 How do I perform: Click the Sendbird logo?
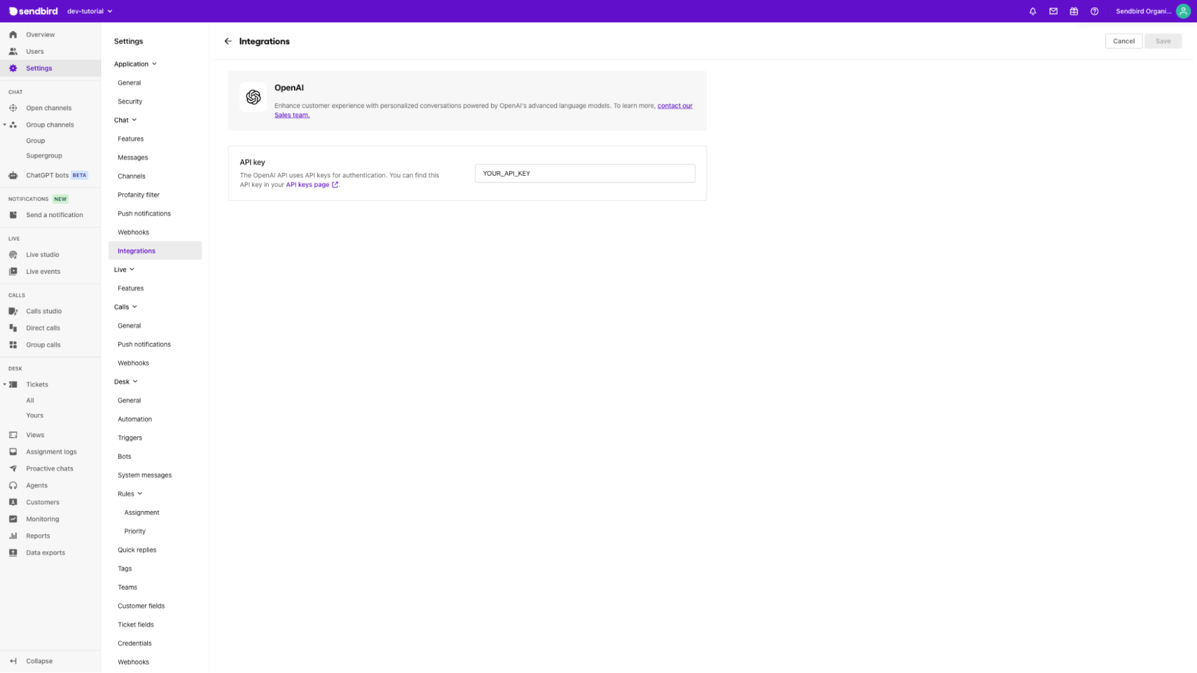[x=34, y=11]
